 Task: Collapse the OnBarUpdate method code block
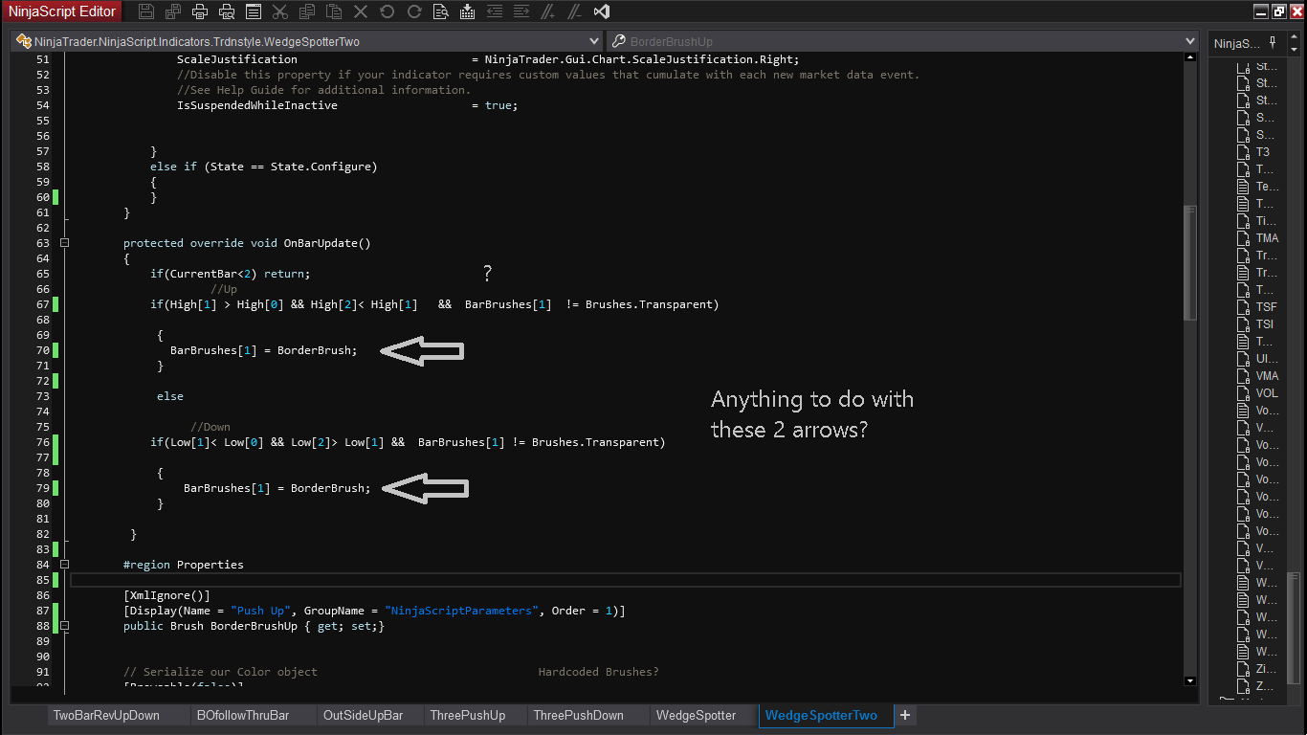click(64, 243)
